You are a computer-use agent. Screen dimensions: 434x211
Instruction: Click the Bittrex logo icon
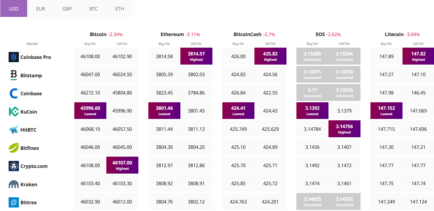[14, 202]
